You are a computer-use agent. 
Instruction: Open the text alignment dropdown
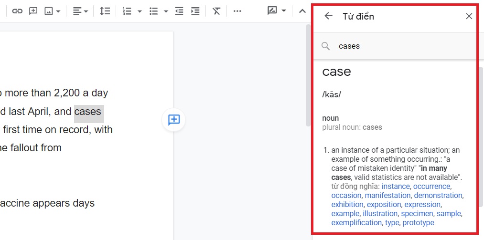point(80,11)
